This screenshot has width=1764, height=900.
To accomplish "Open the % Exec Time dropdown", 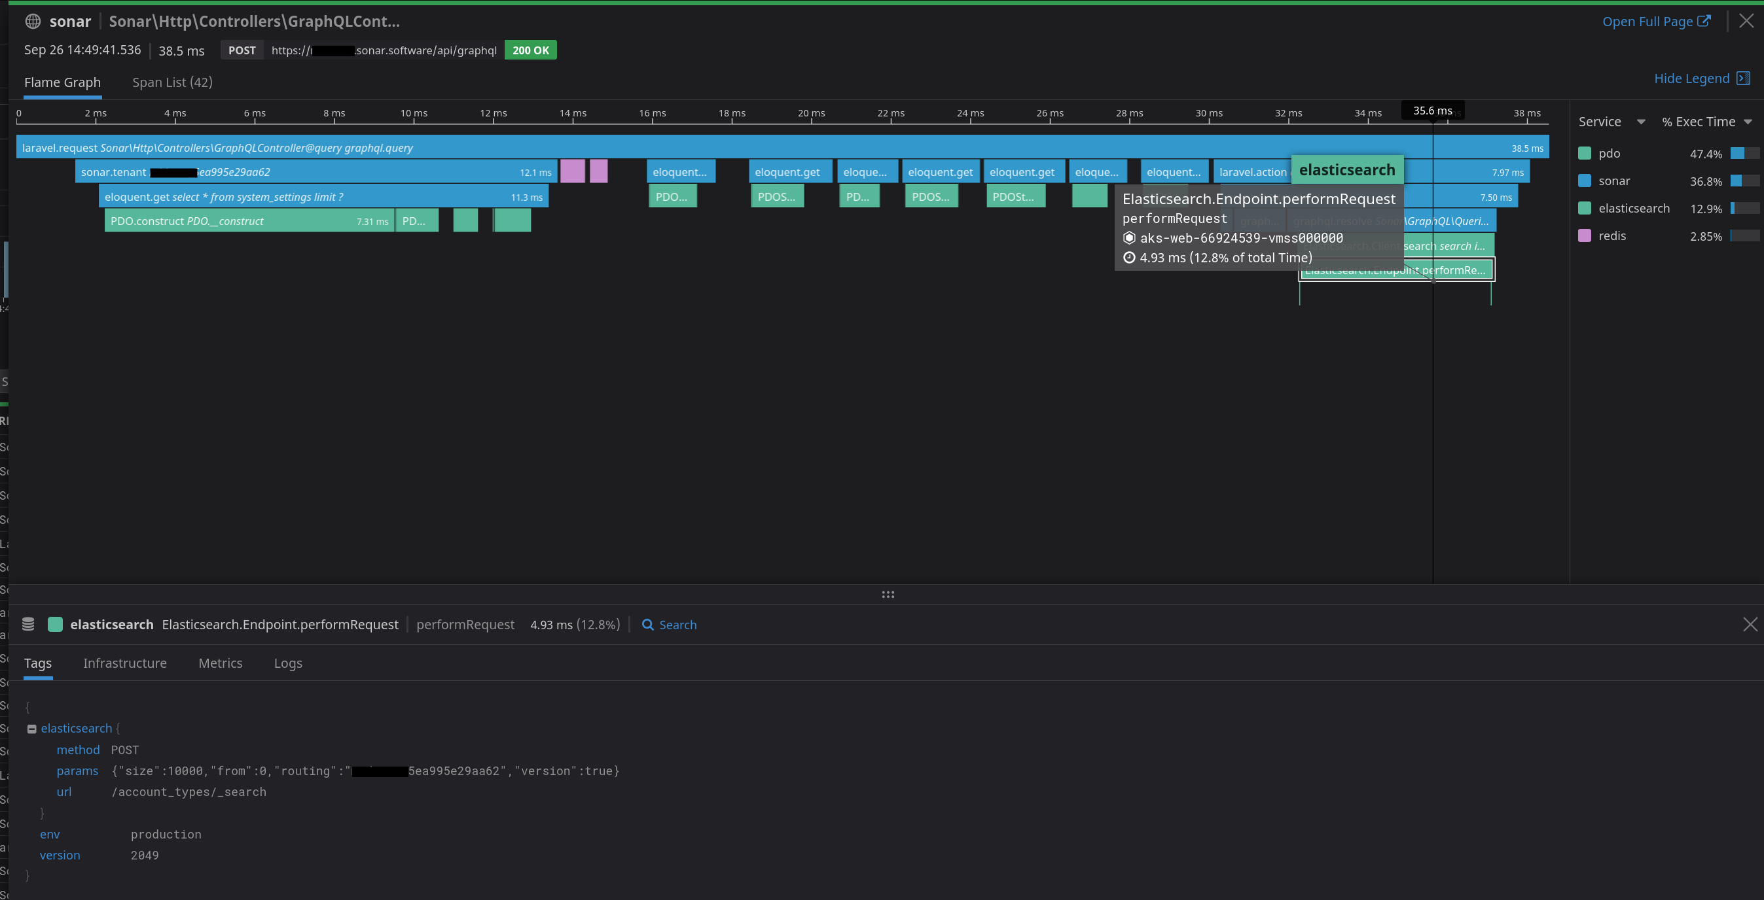I will (x=1748, y=122).
